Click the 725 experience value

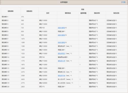[x=23, y=28]
